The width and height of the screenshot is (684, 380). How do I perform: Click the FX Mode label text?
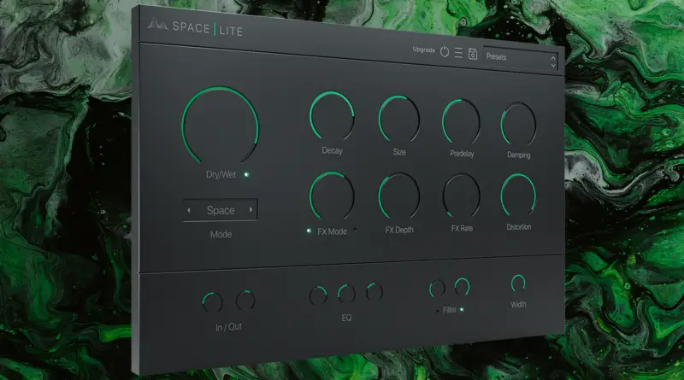pos(332,231)
